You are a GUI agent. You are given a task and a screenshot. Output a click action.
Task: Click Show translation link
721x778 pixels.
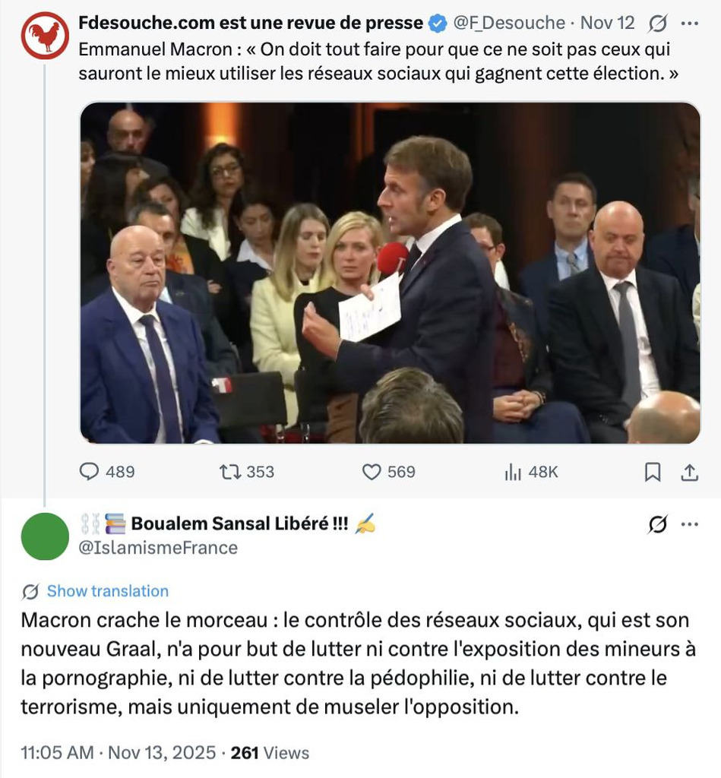coord(107,591)
